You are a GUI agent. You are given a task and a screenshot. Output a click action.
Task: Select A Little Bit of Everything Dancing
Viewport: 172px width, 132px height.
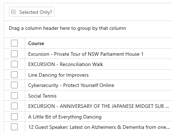click(x=65, y=117)
